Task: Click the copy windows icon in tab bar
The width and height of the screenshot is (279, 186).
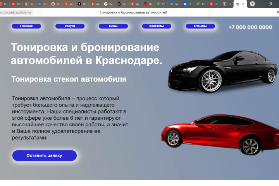Action: [x=270, y=4]
